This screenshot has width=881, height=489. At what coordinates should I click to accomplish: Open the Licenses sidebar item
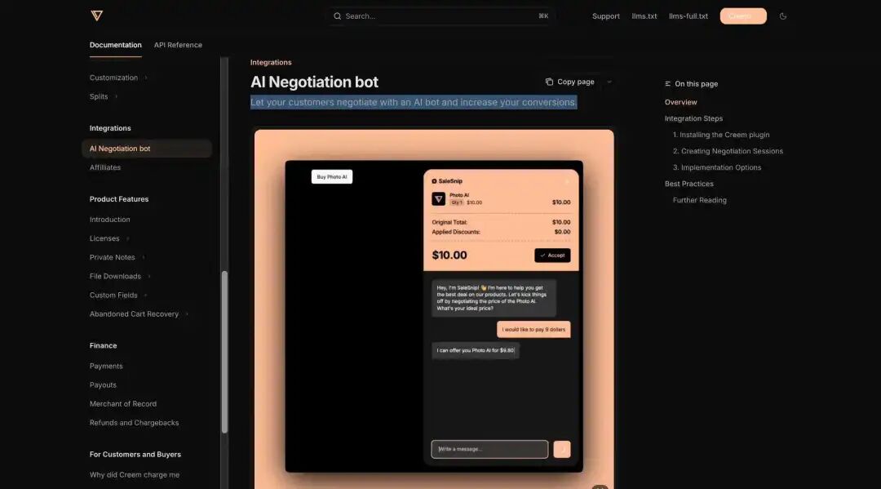tap(104, 238)
